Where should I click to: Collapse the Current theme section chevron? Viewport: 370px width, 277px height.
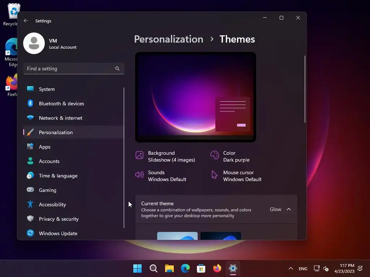(289, 209)
